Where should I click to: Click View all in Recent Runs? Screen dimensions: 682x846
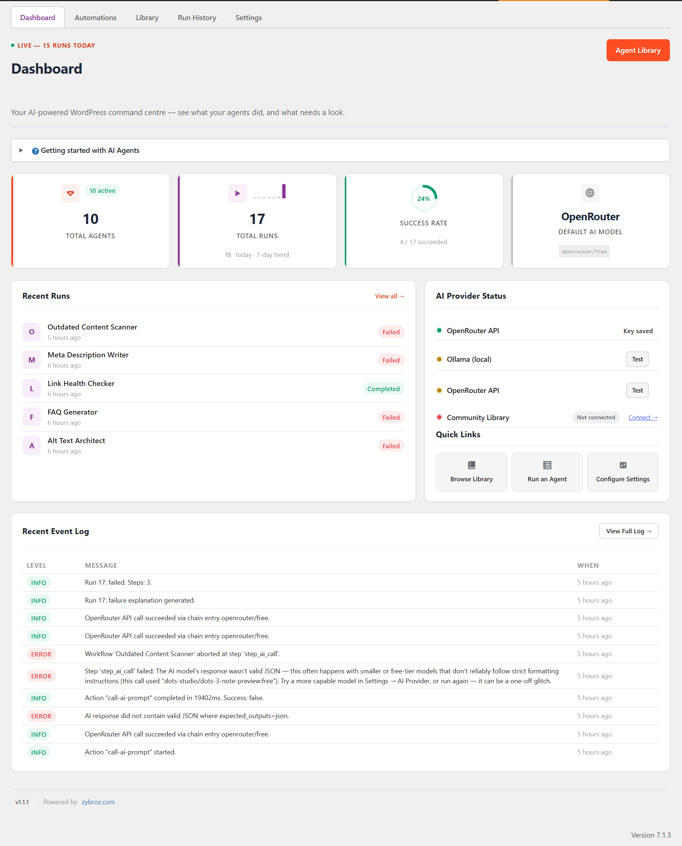tap(389, 296)
